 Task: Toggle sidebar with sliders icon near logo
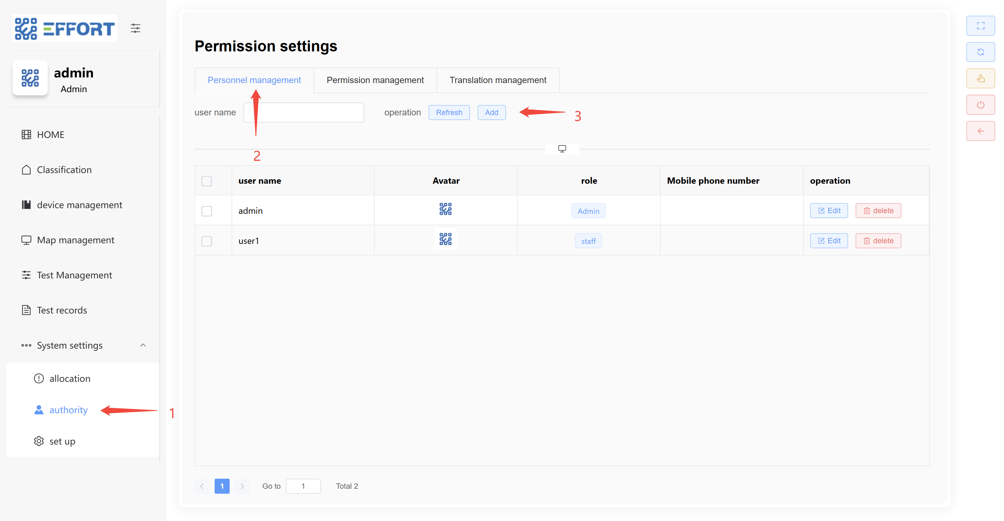(135, 28)
